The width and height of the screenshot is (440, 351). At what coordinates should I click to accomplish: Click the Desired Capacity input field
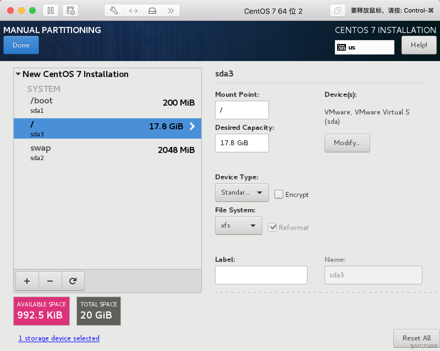coord(242,143)
